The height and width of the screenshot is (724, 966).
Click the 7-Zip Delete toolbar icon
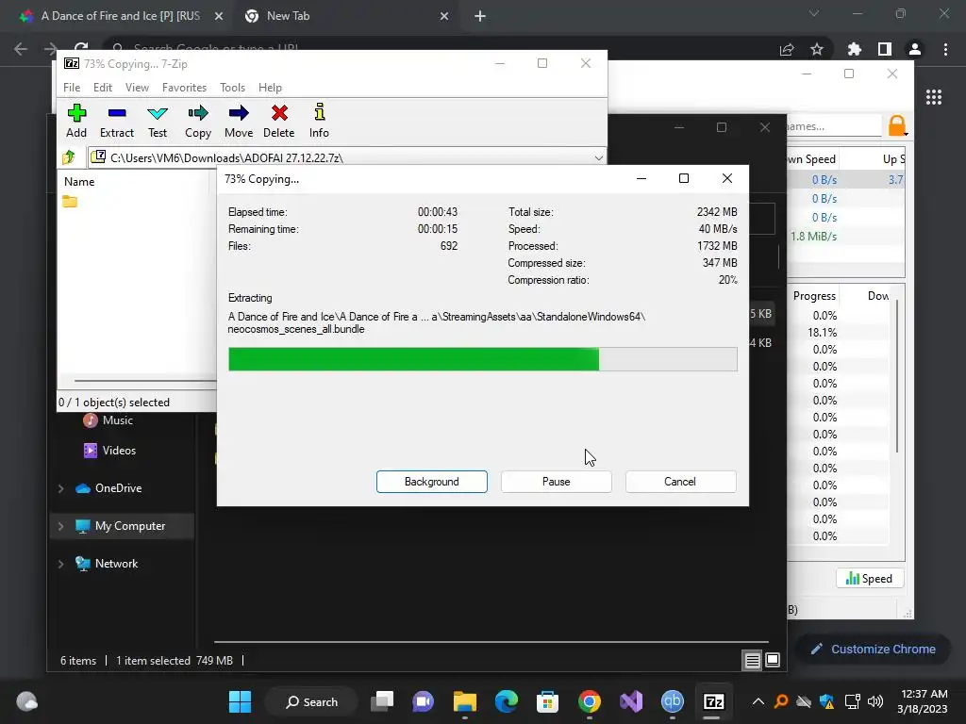pyautogui.click(x=278, y=121)
